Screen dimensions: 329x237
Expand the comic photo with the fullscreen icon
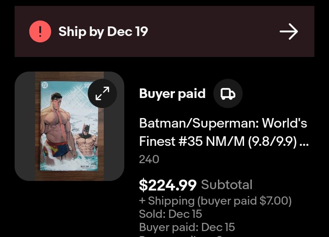pyautogui.click(x=102, y=93)
